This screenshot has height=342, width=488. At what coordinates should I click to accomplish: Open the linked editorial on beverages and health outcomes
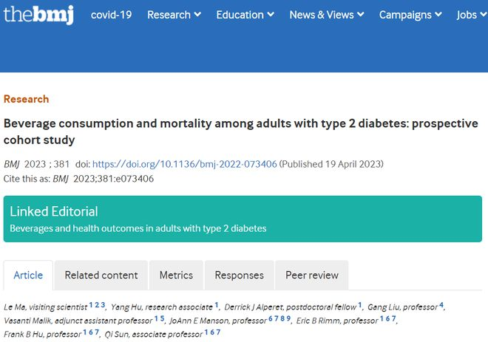138,228
